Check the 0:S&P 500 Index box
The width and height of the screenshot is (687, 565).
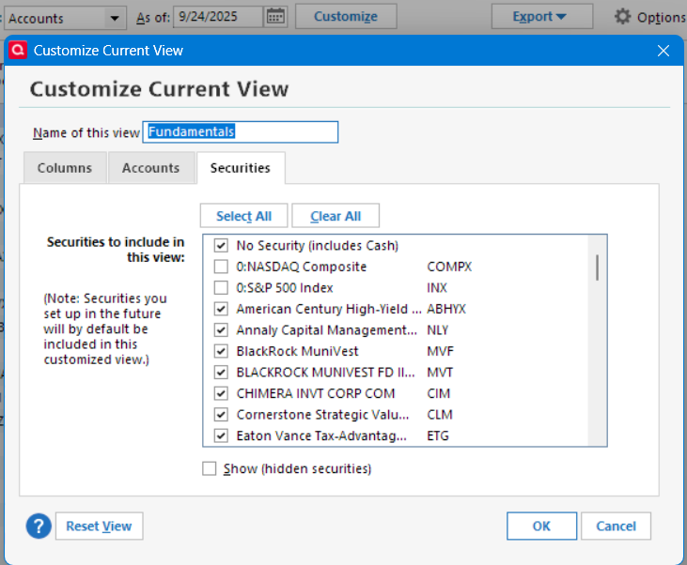(x=221, y=288)
